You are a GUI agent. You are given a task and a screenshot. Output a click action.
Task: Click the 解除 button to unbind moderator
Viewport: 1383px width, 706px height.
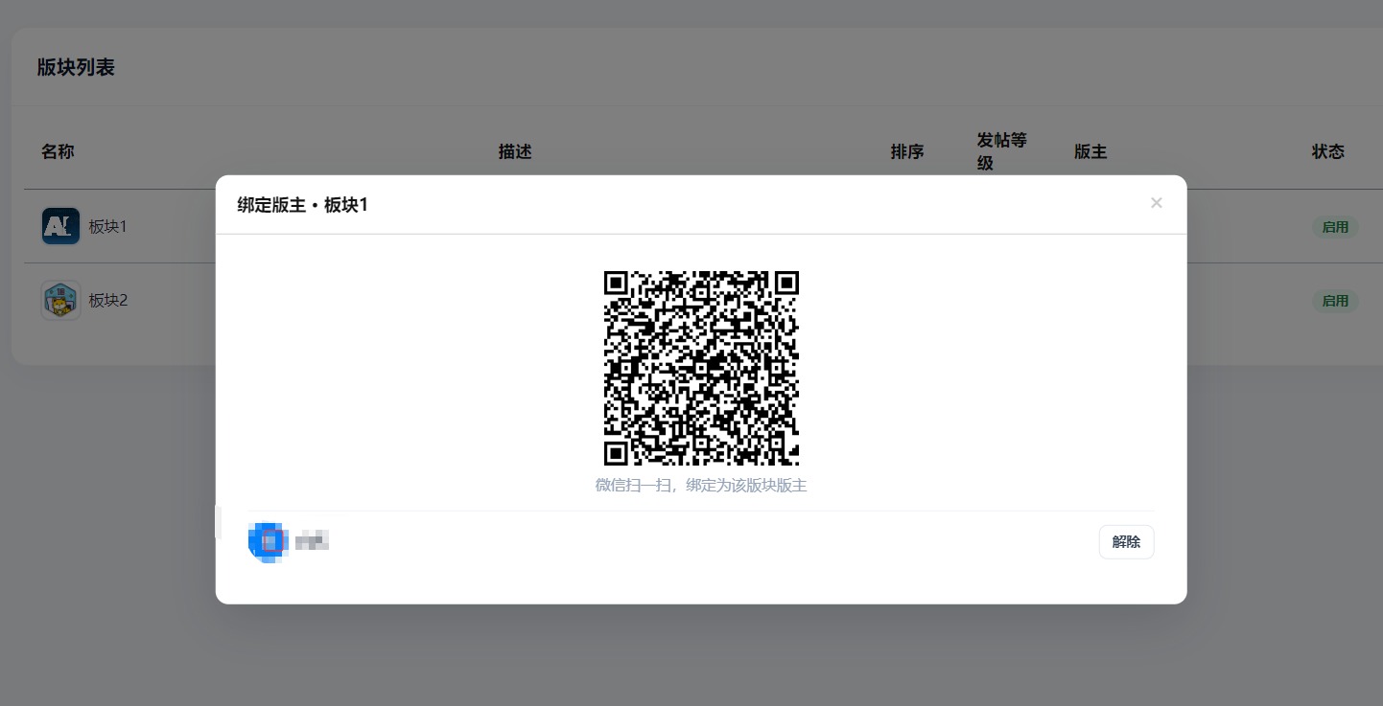click(x=1126, y=542)
